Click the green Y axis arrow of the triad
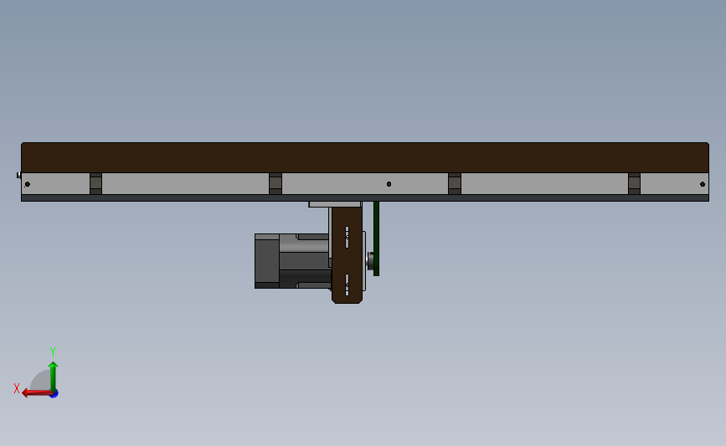Image resolution: width=726 pixels, height=446 pixels. tap(53, 376)
